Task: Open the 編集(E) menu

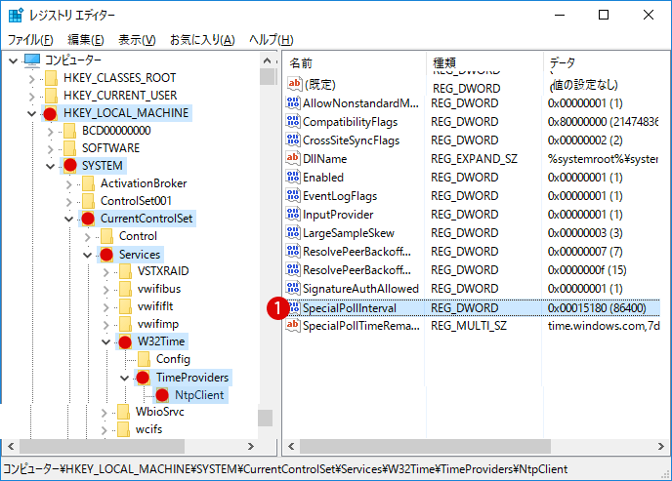Action: click(x=86, y=40)
